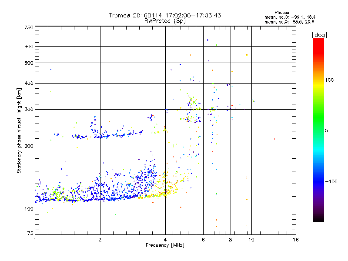348x261 pixels.
Task: Click the x-axis tick label 6
Action: tap(203, 240)
